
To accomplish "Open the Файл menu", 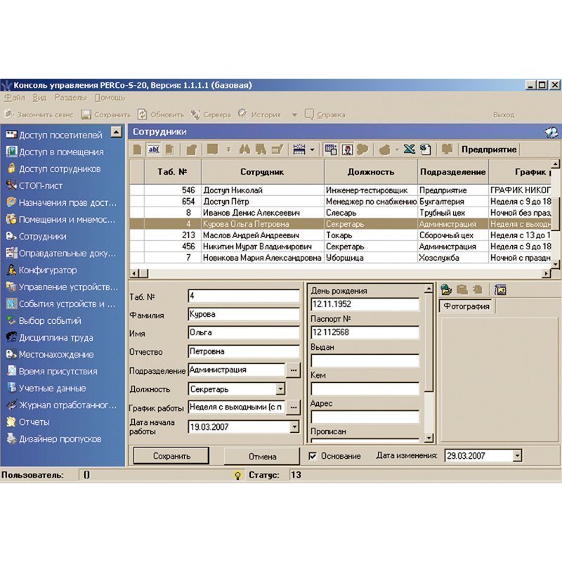I will pos(15,98).
